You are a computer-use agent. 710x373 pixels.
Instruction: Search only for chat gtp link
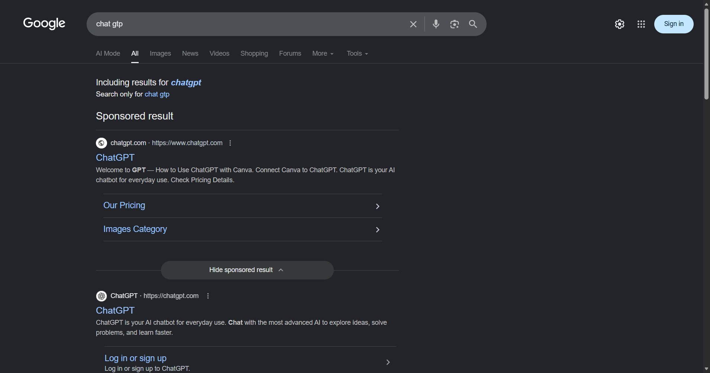click(157, 94)
